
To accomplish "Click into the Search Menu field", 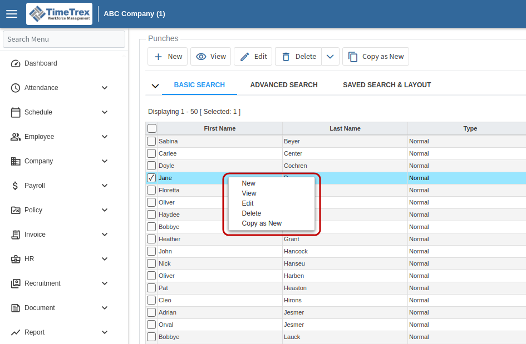I will tap(64, 39).
